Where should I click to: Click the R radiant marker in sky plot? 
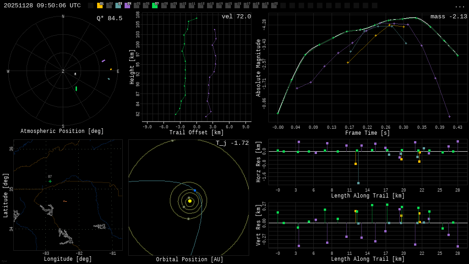pyautogui.click(x=76, y=74)
